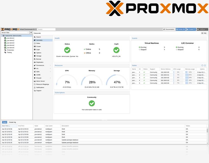The width and height of the screenshot is (209, 163).
Task: Click the Nodes panel expand icon
Action: (205, 65)
